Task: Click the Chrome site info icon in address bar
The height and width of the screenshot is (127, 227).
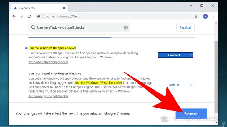Action: pyautogui.click(x=39, y=16)
